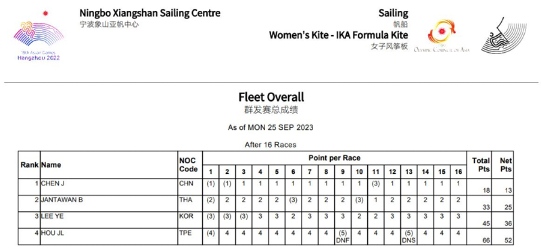Click the DNS result in race 13
Viewport: 541px width, 249px height.
click(x=408, y=240)
